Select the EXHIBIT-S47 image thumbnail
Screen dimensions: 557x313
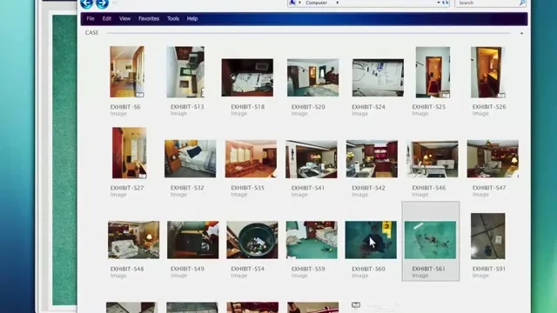(493, 158)
